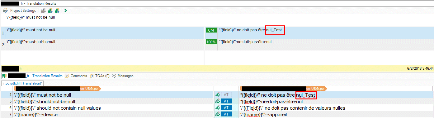
Task: Click the AT badge on segment 6
Action: (x=227, y=108)
